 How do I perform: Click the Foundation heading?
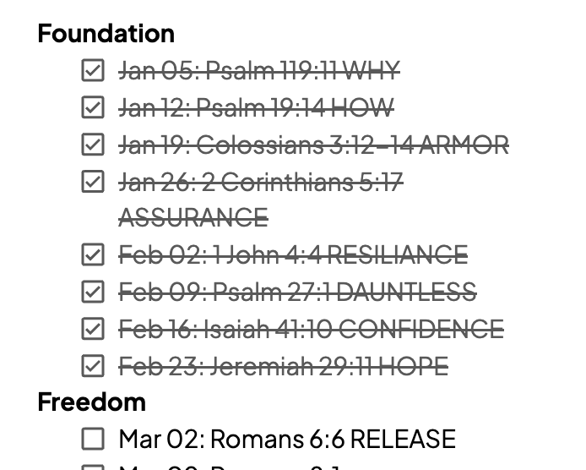click(106, 33)
